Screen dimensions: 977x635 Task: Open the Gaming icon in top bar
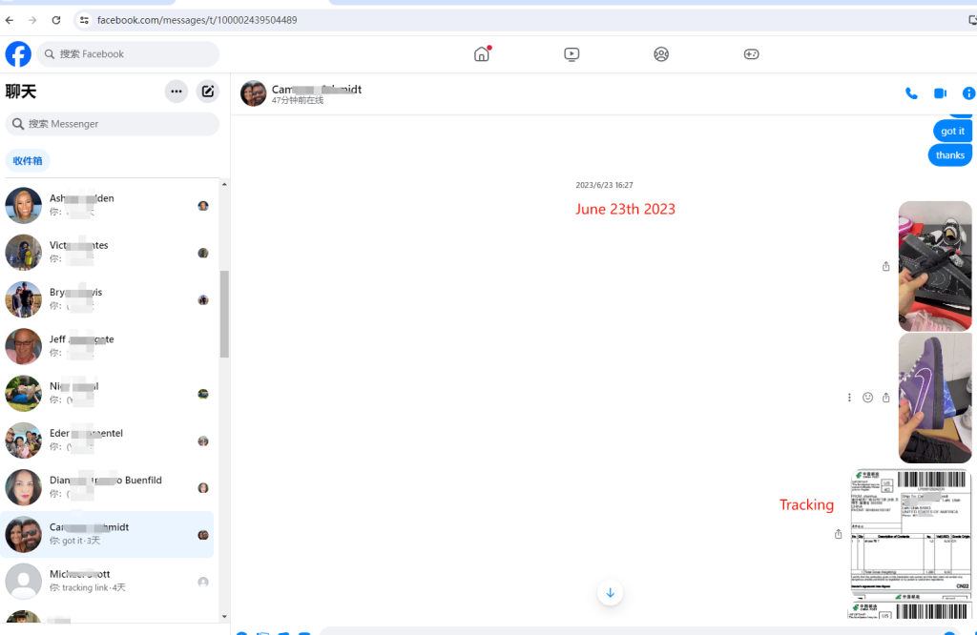click(751, 54)
